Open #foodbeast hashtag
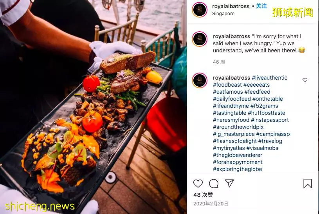Screen dimensions: 319x214 [227, 85]
